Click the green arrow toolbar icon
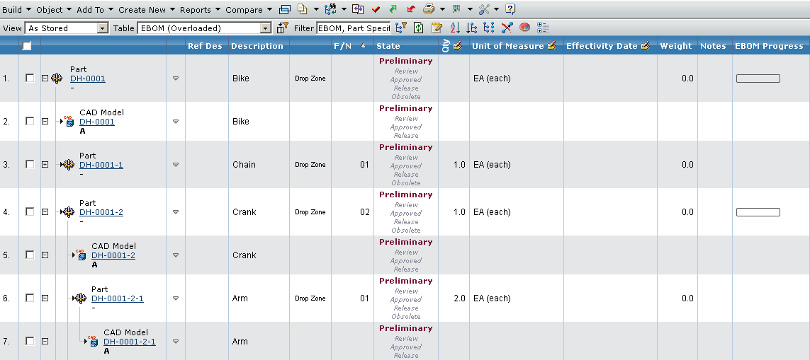The width and height of the screenshot is (810, 360). point(393,9)
